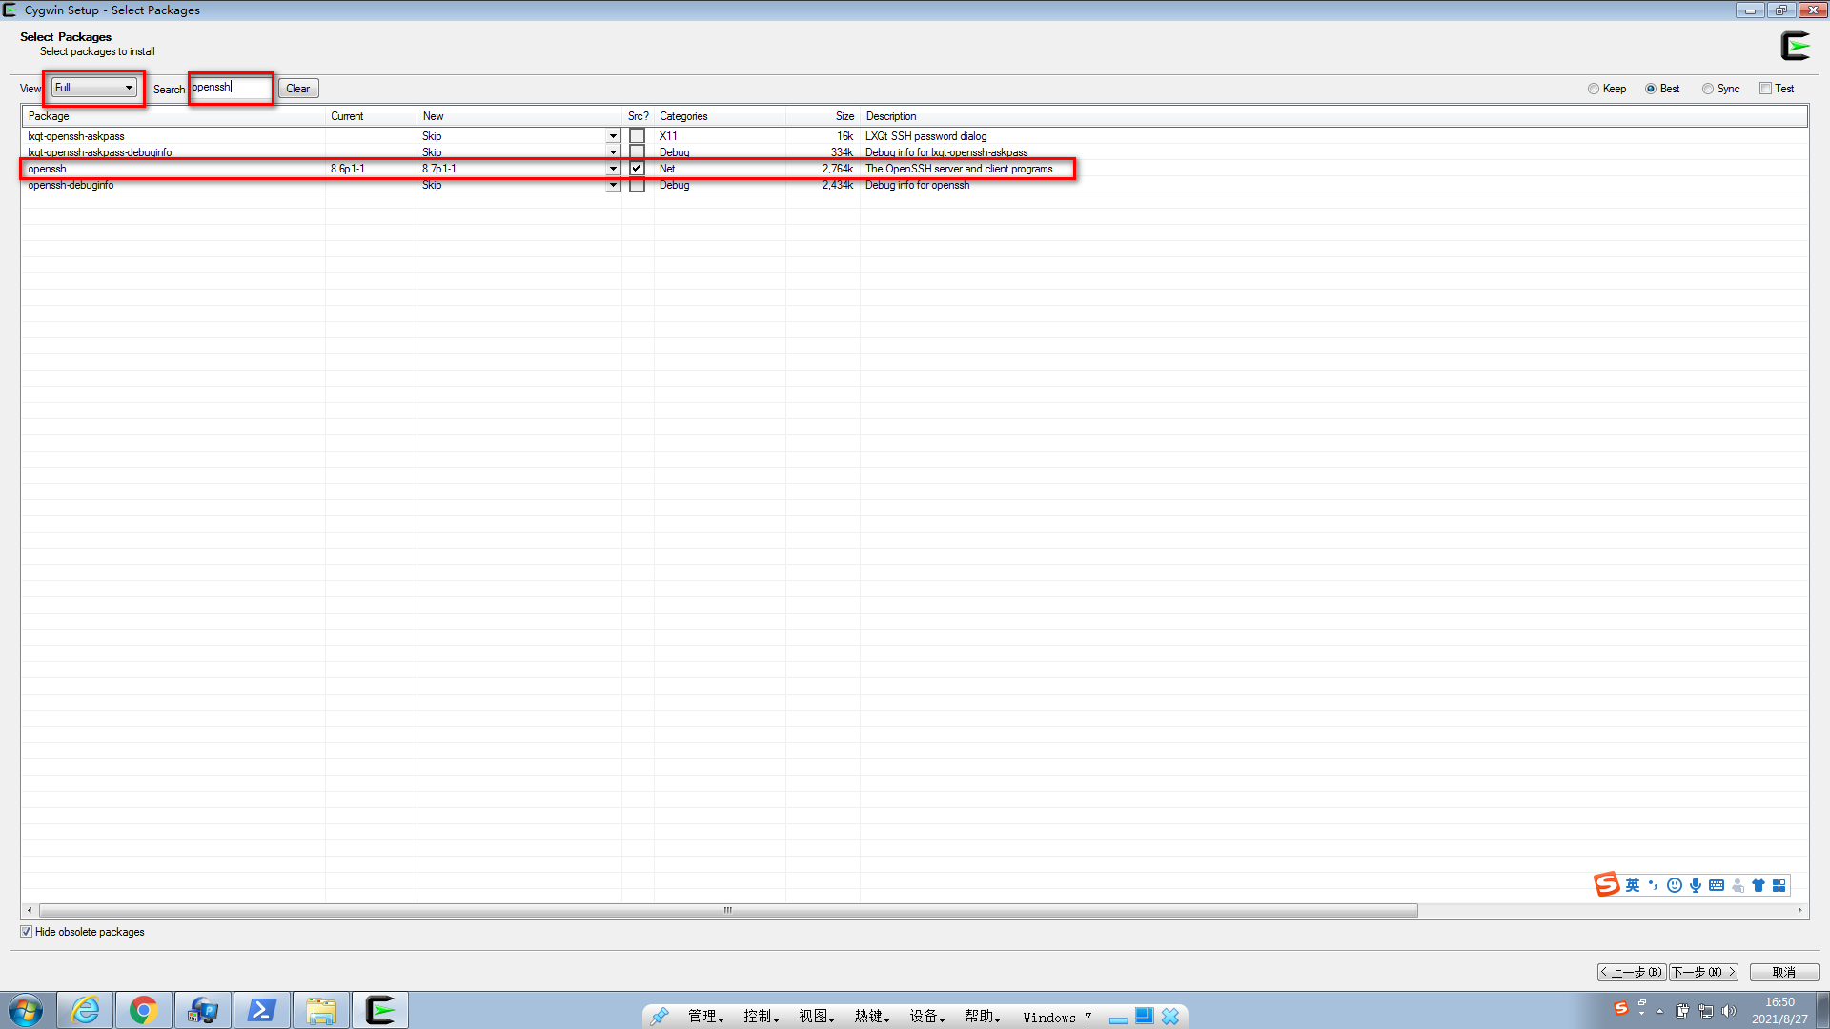Expand version dropdown for openssh package

[613, 169]
